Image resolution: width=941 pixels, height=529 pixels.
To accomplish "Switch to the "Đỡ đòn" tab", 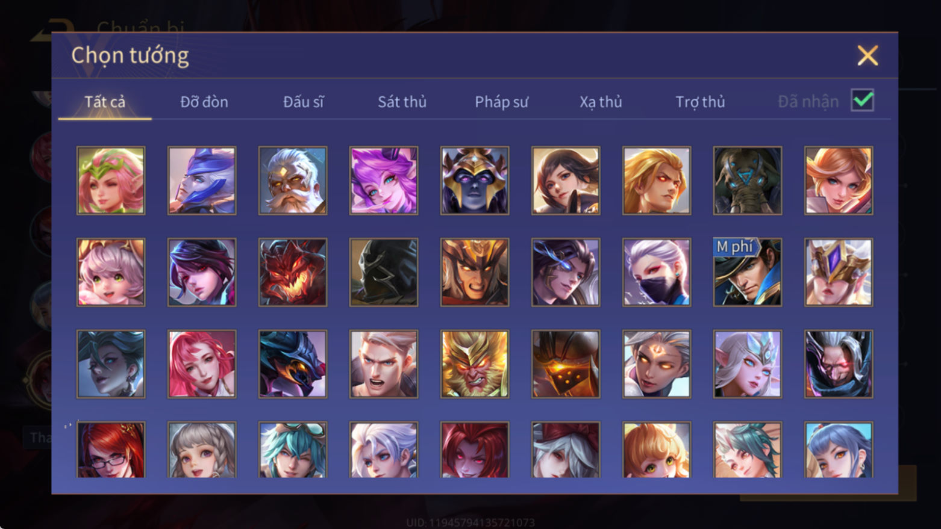I will (204, 102).
